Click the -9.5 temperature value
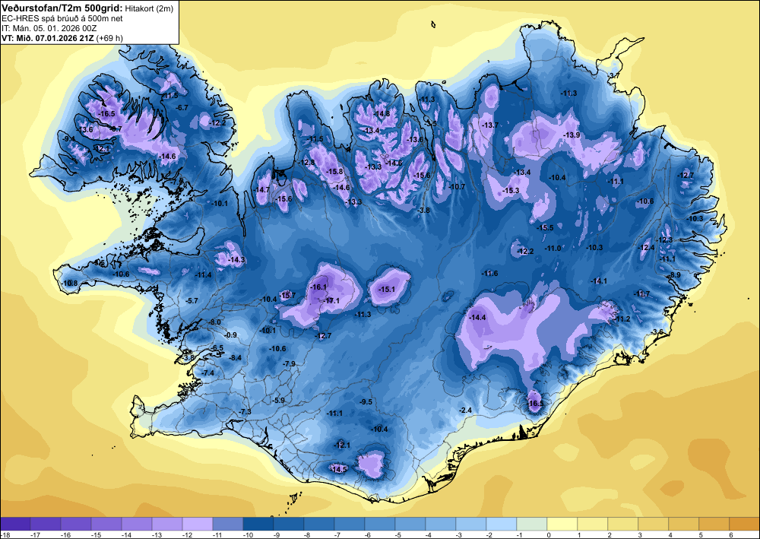 pos(366,402)
